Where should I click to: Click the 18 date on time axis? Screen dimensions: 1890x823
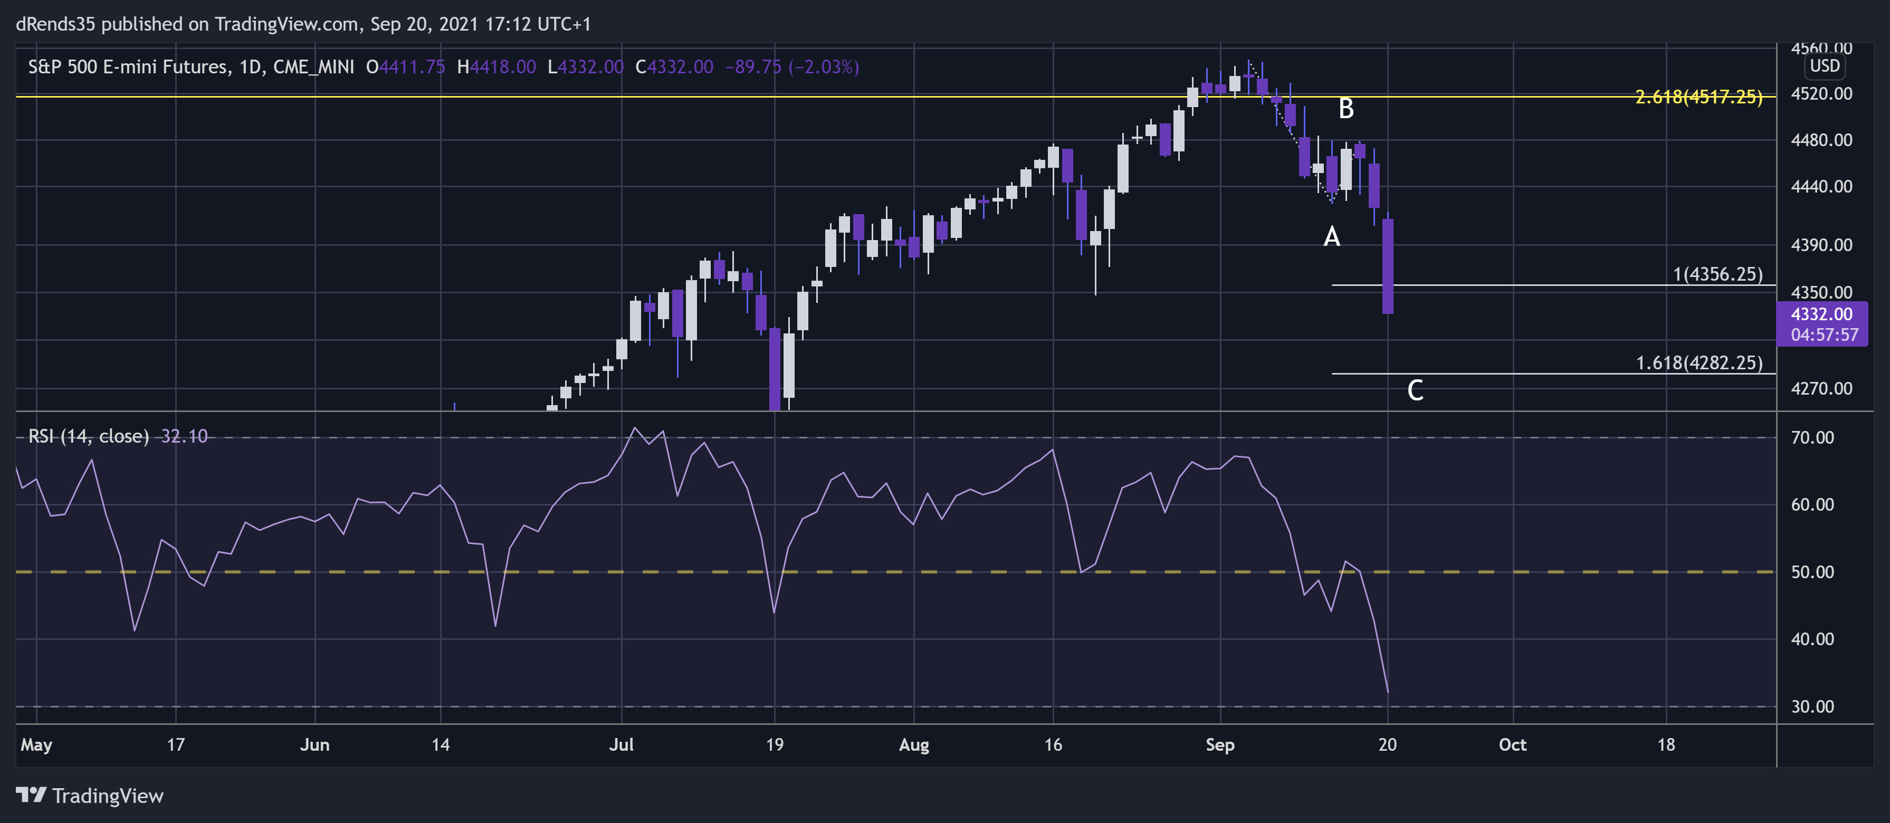1666,745
